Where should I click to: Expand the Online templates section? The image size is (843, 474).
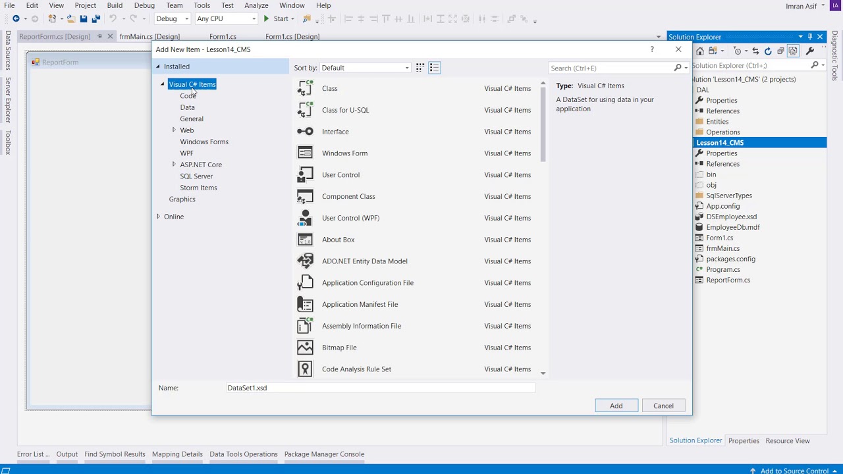click(x=158, y=216)
